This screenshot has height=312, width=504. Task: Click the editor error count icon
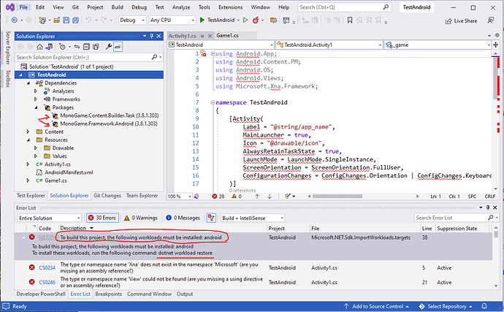coord(215,197)
